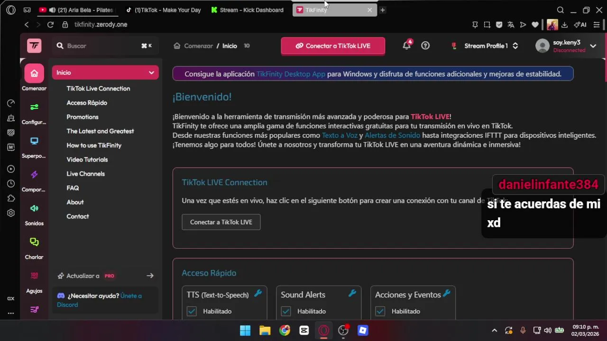The width and height of the screenshot is (607, 341).
Task: Click the help question mark icon
Action: (x=425, y=45)
